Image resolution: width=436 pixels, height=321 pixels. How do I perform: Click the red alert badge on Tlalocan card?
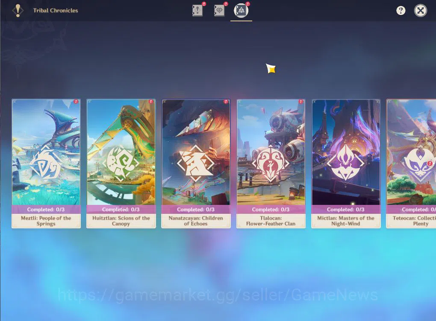[300, 102]
